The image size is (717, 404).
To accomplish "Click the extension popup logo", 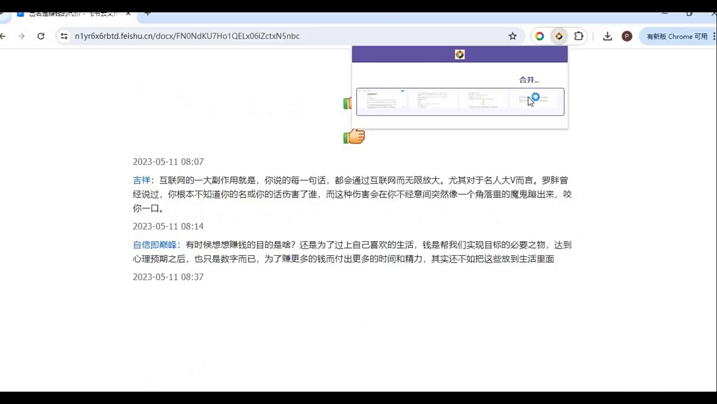I will click(x=460, y=54).
